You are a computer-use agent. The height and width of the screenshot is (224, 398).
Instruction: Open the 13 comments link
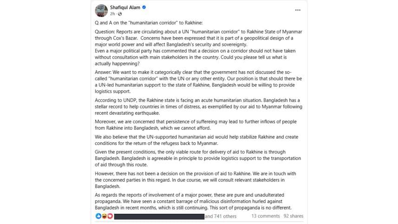(266, 216)
